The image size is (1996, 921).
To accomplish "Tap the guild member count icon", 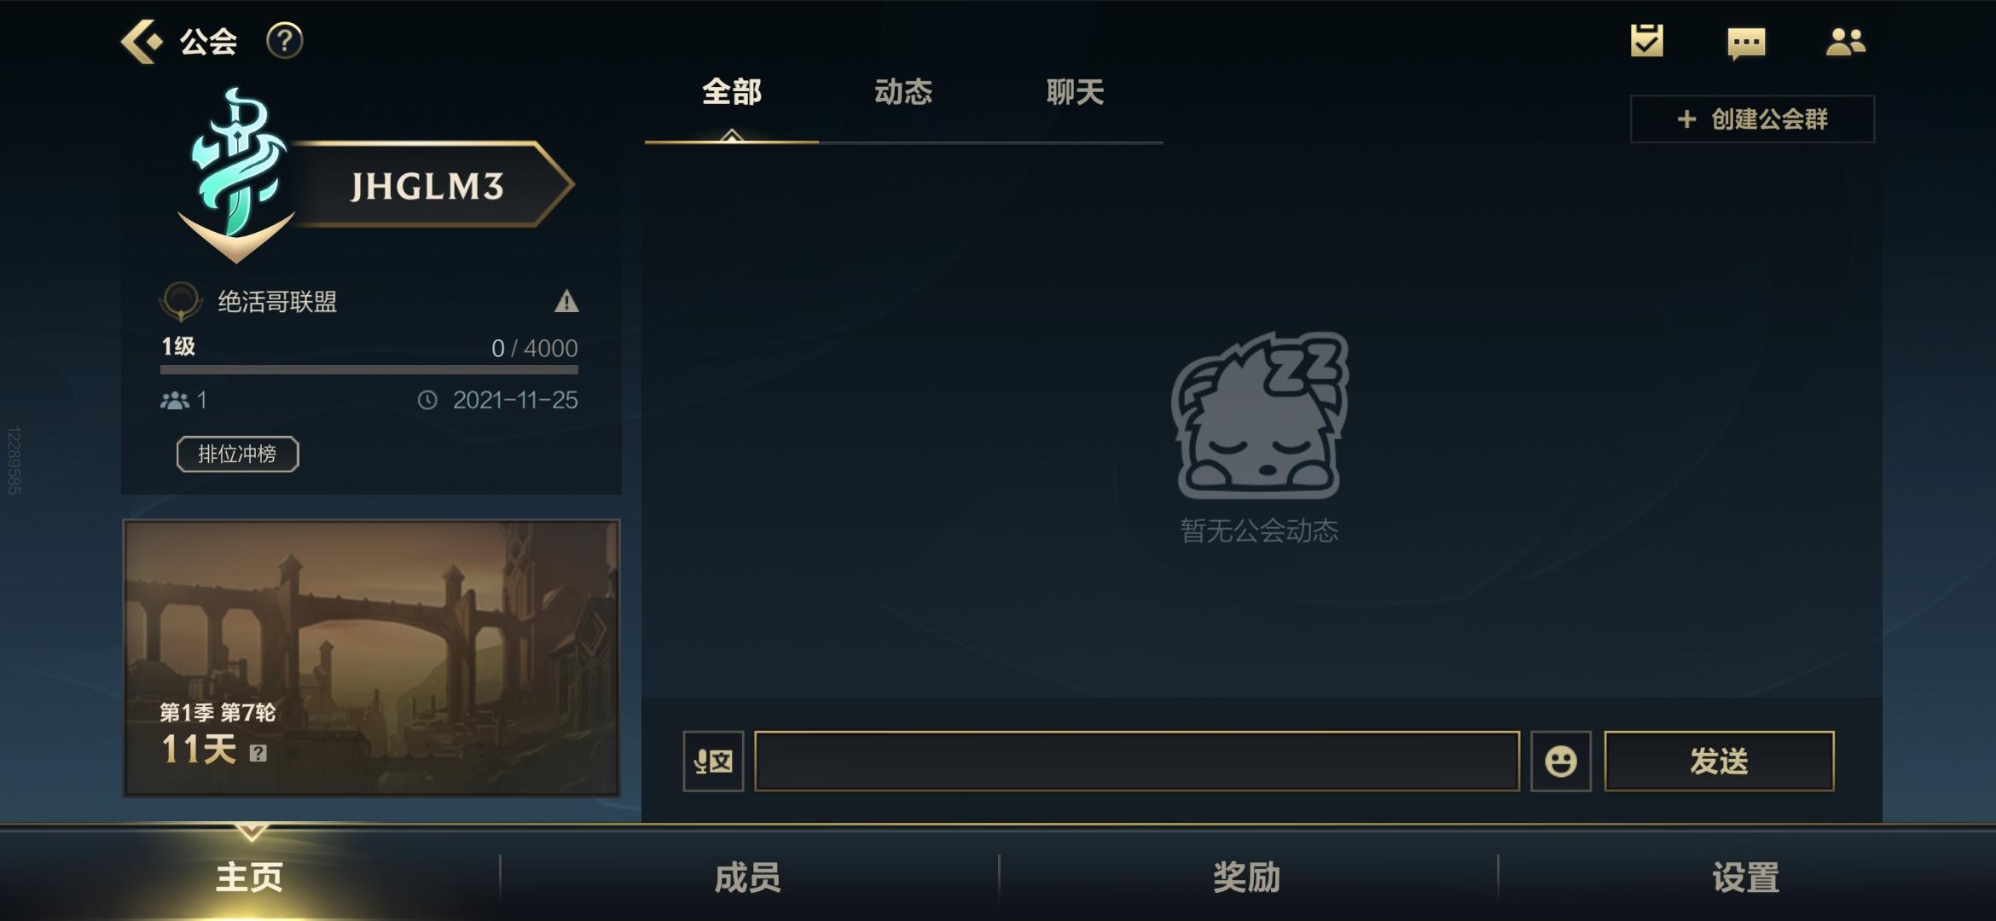I will 175,400.
